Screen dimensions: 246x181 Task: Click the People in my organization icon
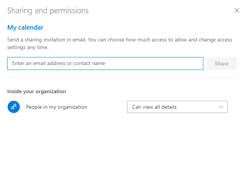[x=13, y=107]
